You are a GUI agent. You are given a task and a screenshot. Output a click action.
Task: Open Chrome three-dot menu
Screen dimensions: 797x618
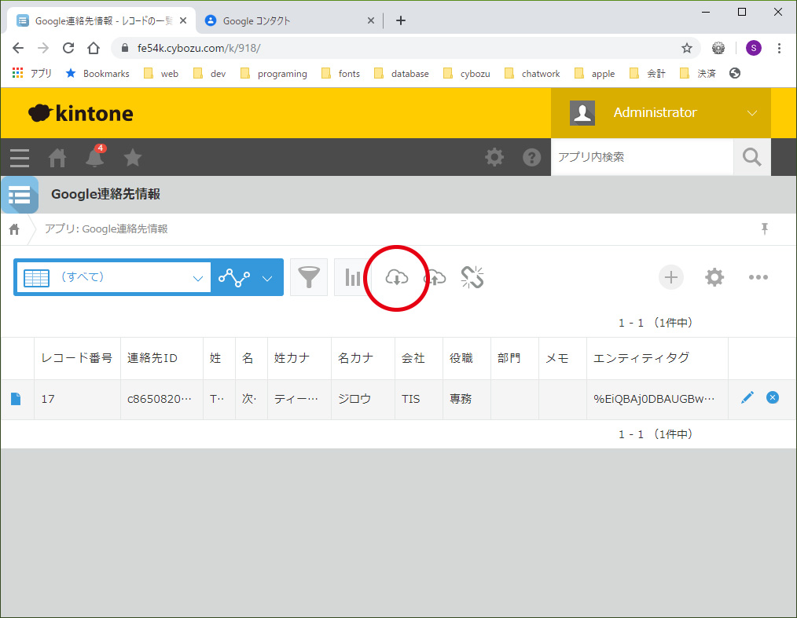coord(779,48)
